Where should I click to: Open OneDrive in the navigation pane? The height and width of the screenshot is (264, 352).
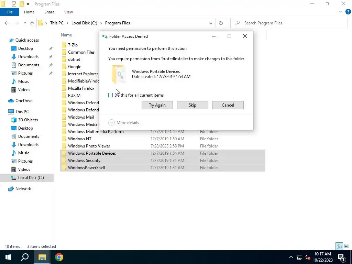(24, 101)
